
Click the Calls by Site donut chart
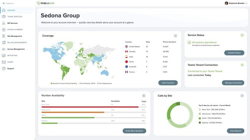pos(180,115)
